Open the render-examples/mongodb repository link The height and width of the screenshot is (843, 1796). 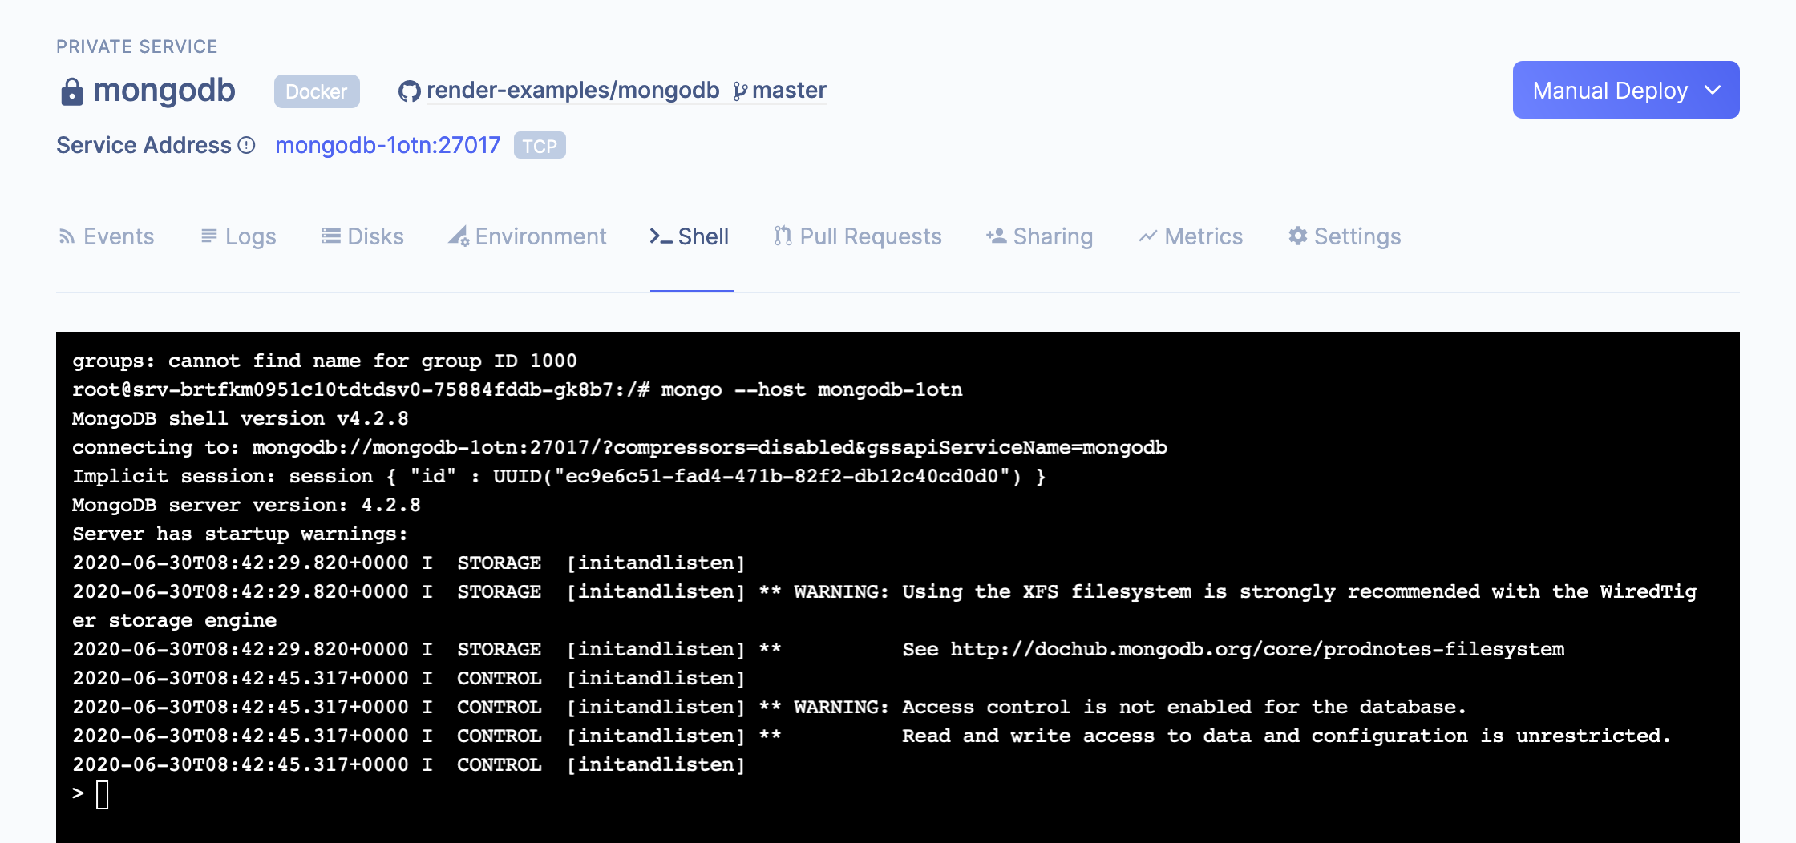[x=573, y=90]
